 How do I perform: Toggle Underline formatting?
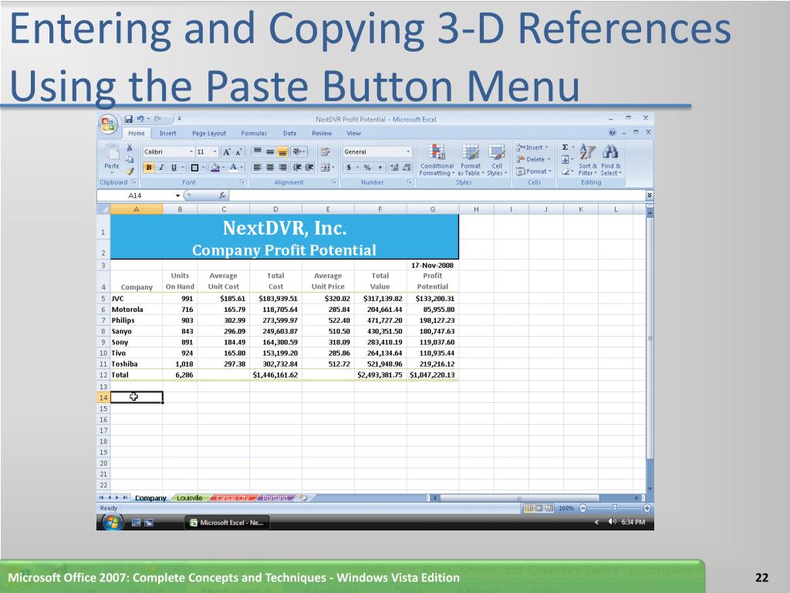pyautogui.click(x=174, y=168)
